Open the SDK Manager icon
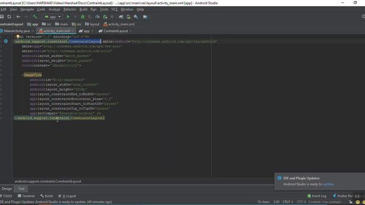The width and height of the screenshot is (365, 205). point(136,17)
